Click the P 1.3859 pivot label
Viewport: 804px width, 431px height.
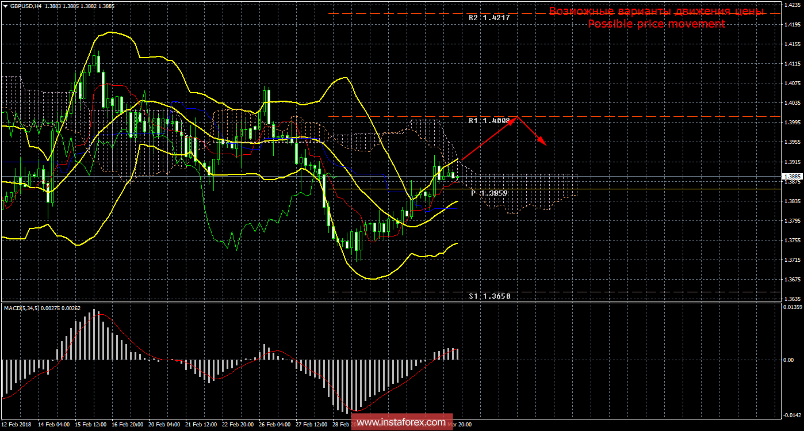pos(489,193)
